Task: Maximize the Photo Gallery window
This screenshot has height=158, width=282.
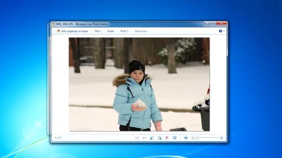Action: pos(213,23)
